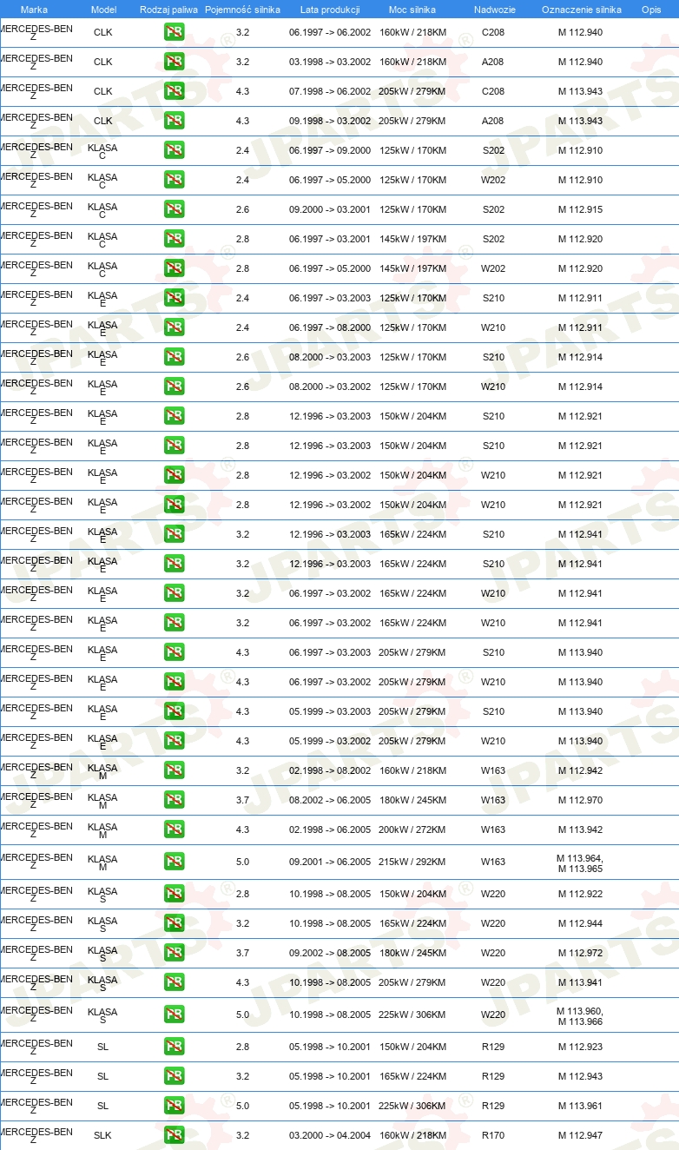The width and height of the screenshot is (679, 1150).
Task: Click the Rodzaj paliwa column header
Action: 168,9
